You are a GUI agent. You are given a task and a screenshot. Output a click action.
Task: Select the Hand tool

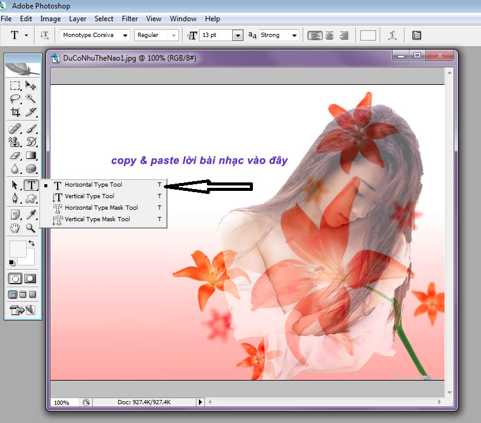point(15,228)
